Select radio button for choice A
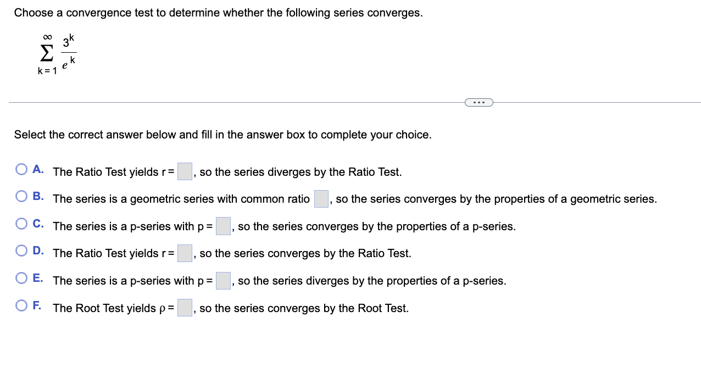The image size is (701, 367). (21, 169)
